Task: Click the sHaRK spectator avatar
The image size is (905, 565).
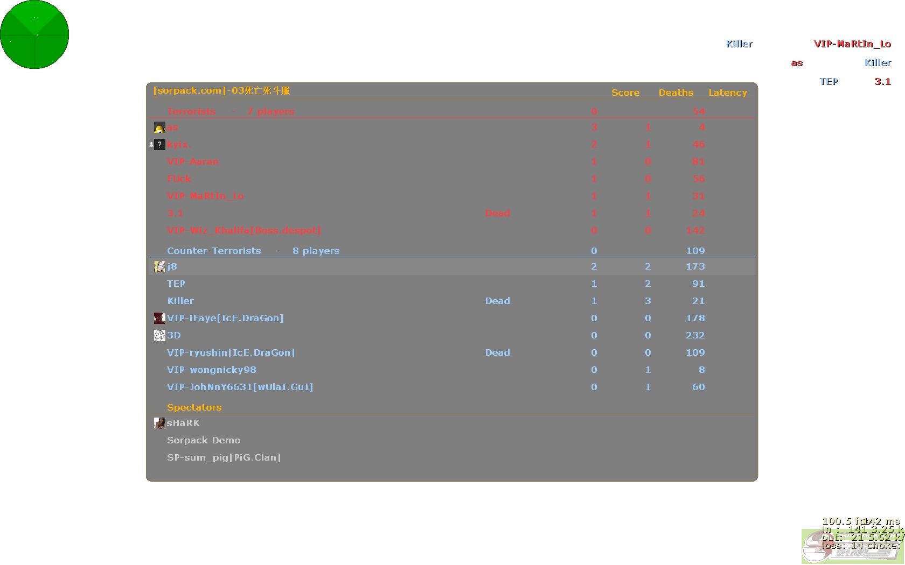Action: pos(159,423)
